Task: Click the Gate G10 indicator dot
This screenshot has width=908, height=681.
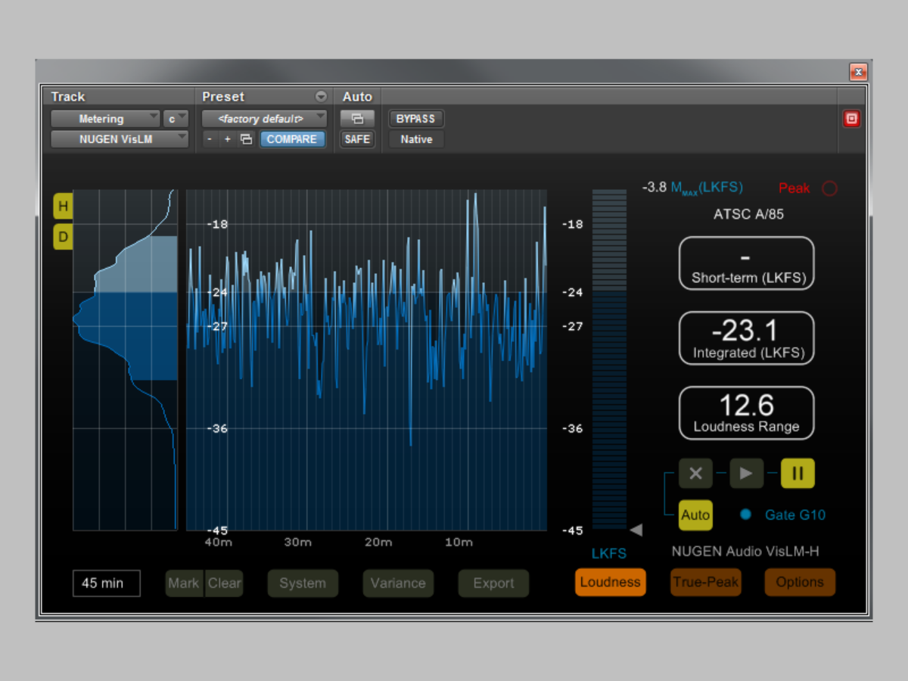Action: (745, 515)
